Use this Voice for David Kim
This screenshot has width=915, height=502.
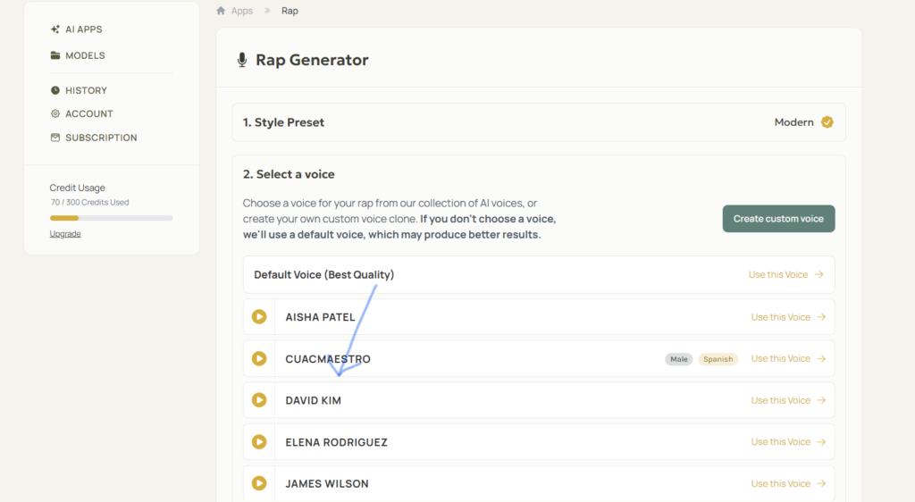click(x=788, y=400)
